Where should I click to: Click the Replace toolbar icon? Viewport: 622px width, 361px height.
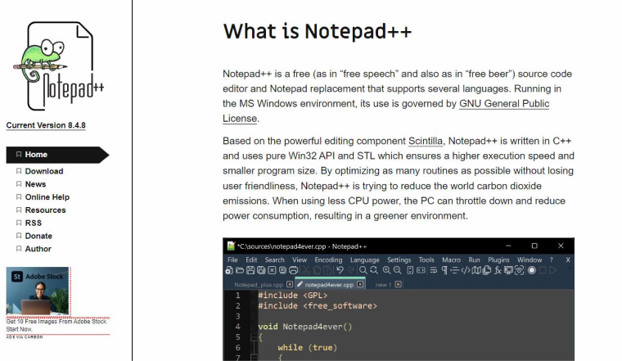374,271
